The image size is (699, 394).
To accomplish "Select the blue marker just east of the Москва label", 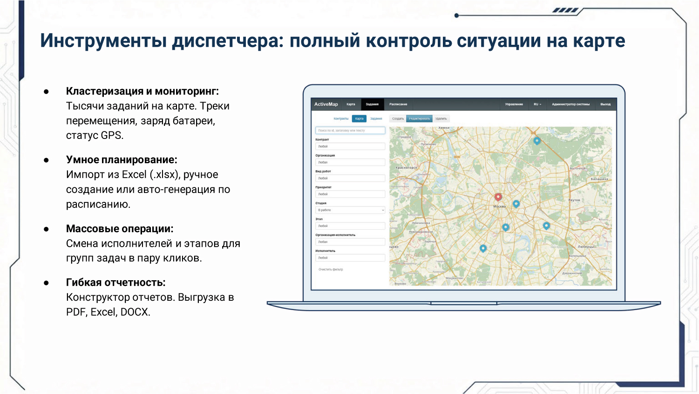I will pos(516,203).
